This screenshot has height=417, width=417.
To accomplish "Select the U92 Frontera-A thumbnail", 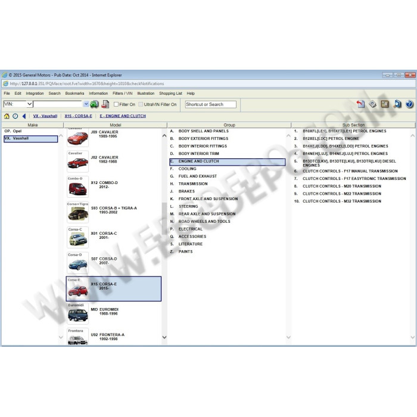I will click(77, 337).
